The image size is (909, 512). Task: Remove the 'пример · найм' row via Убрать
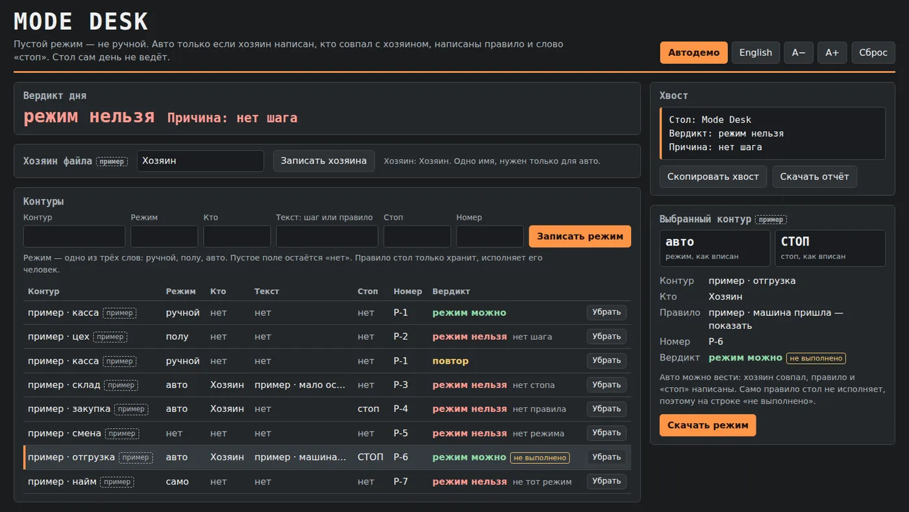pos(606,481)
